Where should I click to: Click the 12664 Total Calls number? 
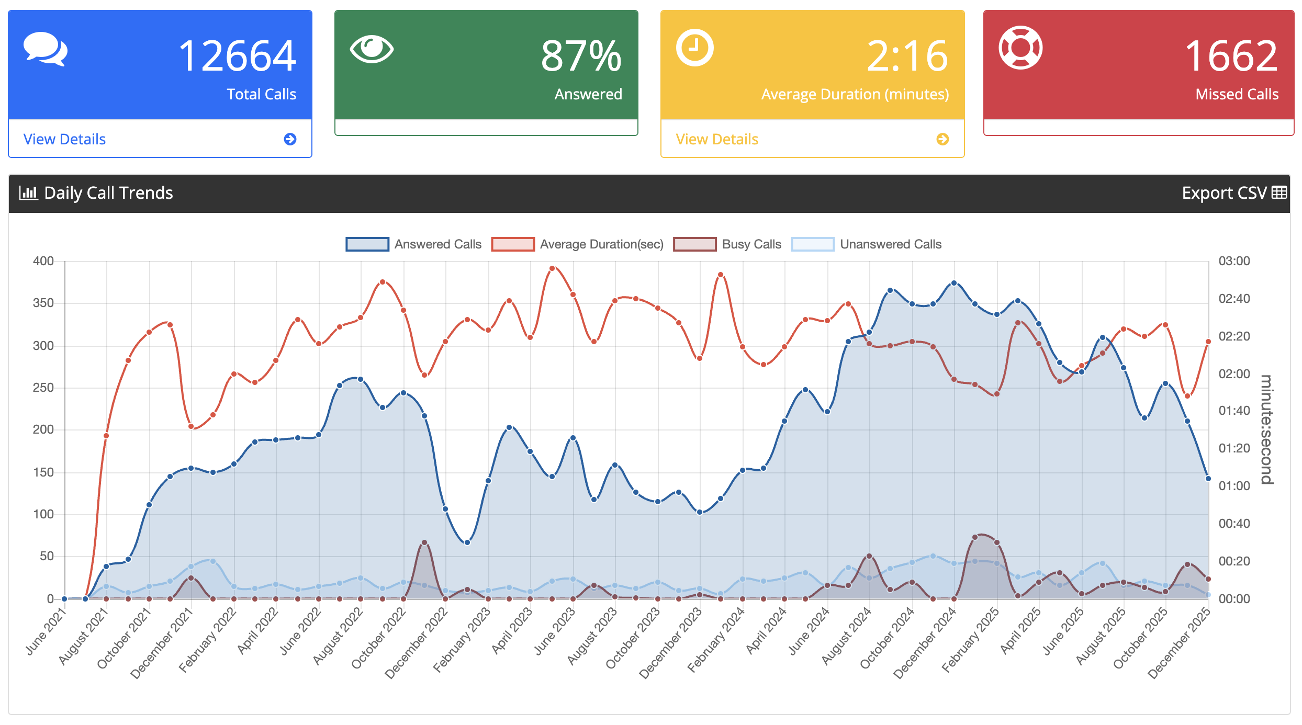(237, 56)
